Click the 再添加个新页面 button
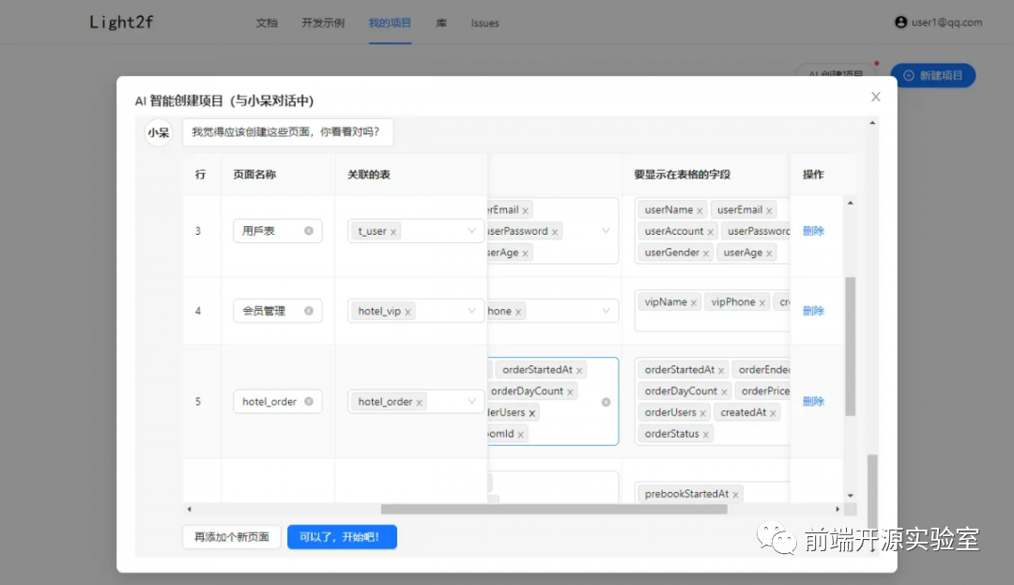 click(x=231, y=536)
